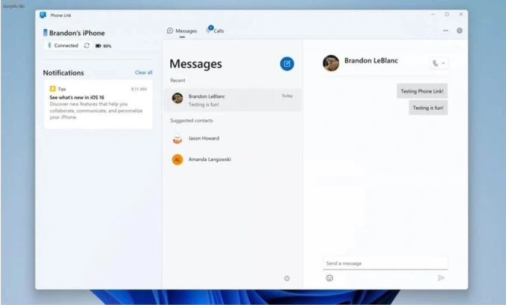506x305 pixels.
Task: Click Amanda Langowski's AL avatar
Action: pyautogui.click(x=177, y=160)
